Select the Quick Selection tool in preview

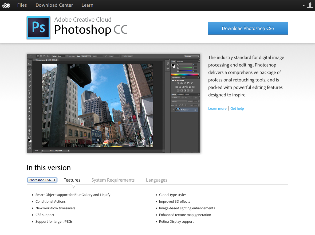coord(30,75)
